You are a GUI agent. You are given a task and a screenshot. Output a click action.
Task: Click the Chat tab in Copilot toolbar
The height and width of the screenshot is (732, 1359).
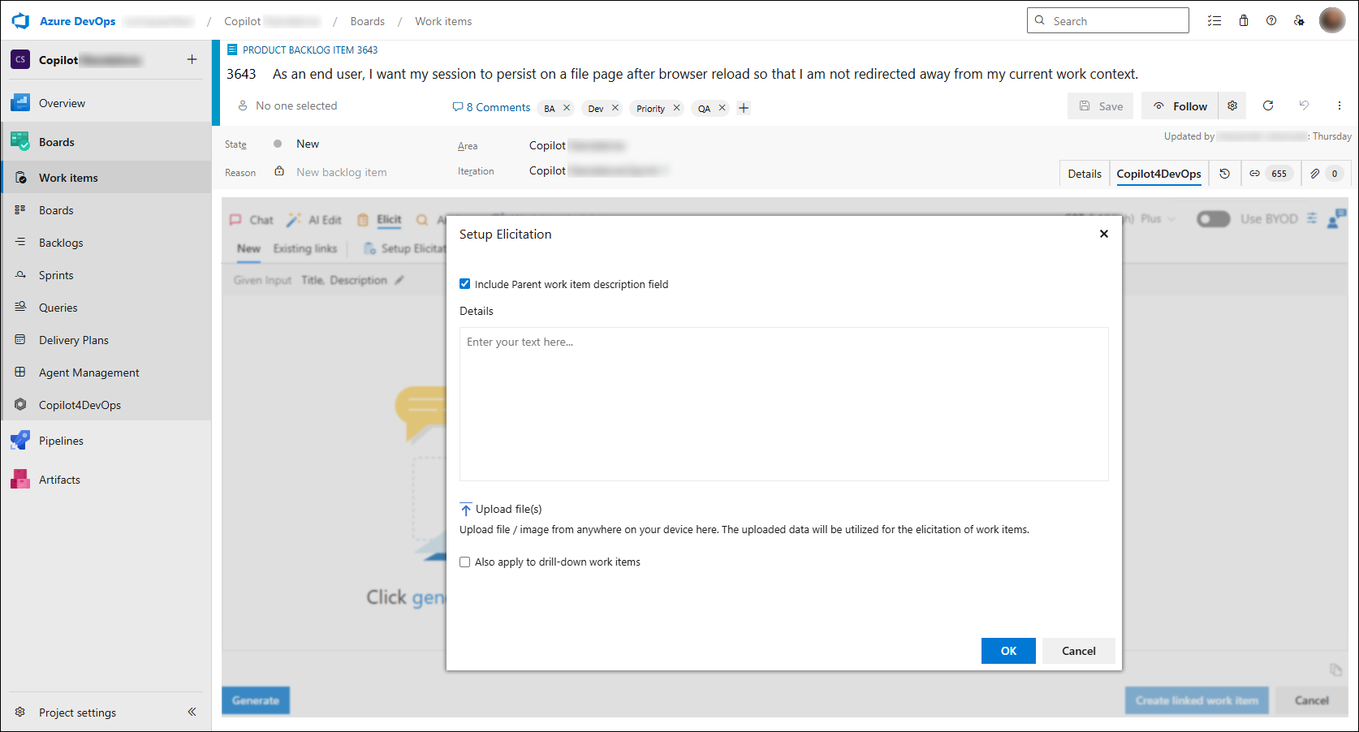(252, 220)
